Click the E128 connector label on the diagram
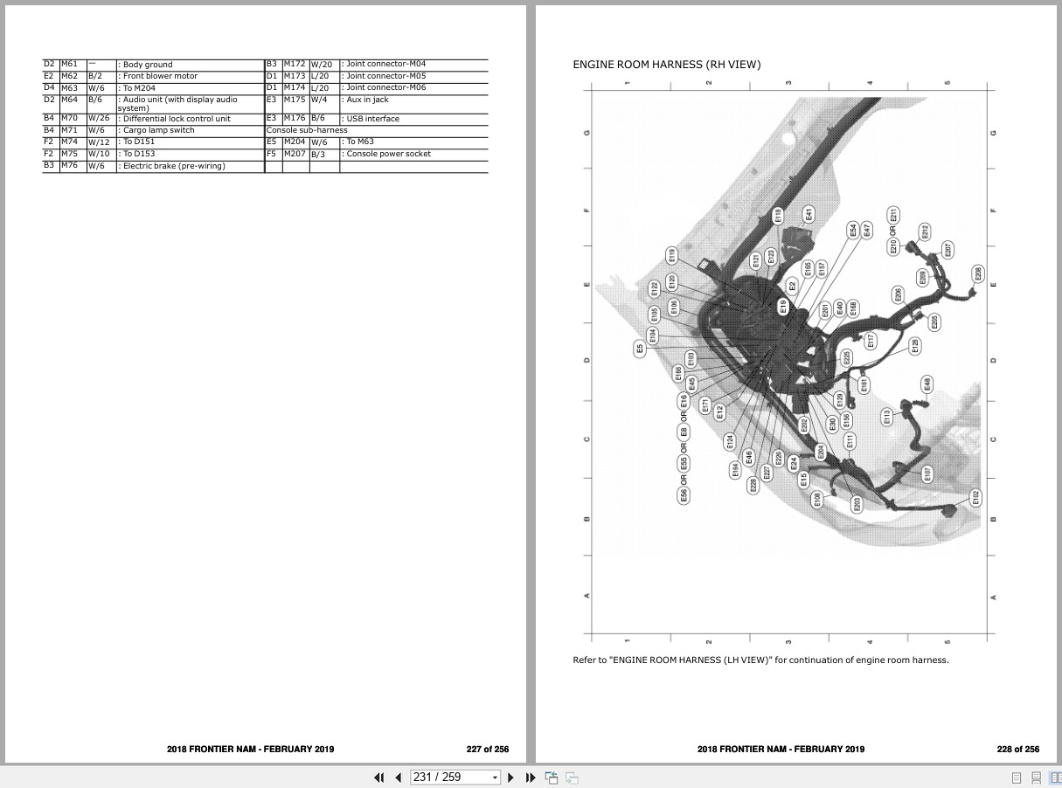 tap(915, 345)
